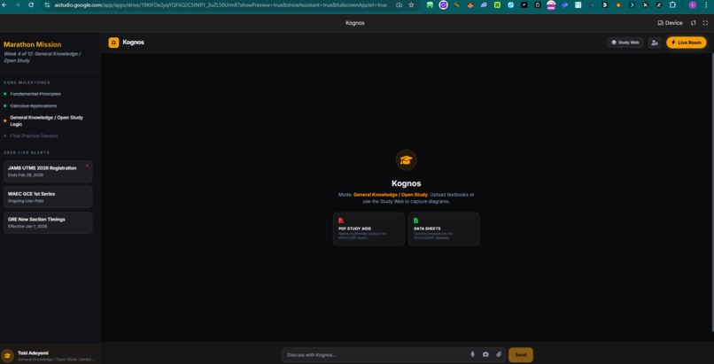Open site information icon in address bar

tap(47, 5)
